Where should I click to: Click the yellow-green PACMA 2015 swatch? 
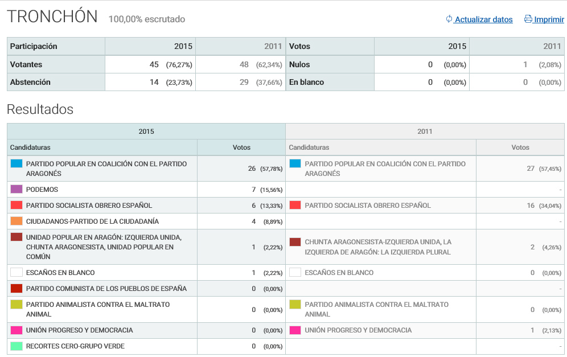(x=17, y=305)
